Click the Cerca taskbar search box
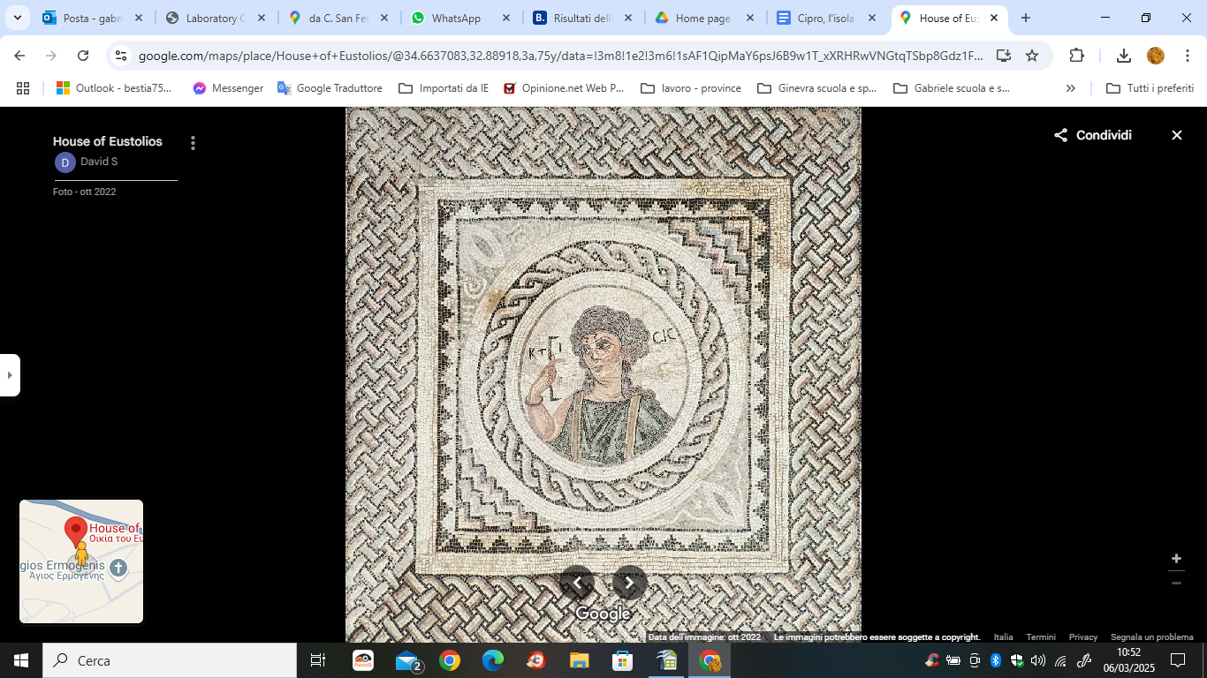The width and height of the screenshot is (1207, 678). point(170,660)
